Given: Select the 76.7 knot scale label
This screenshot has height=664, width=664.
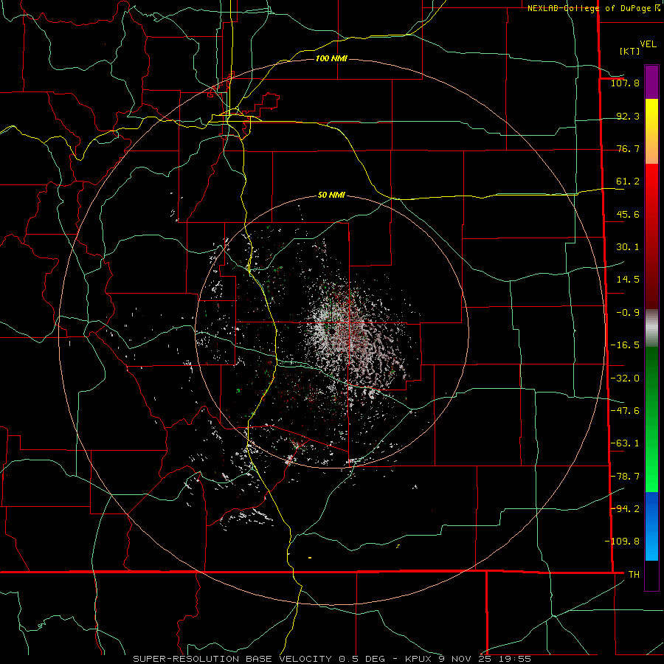Looking at the screenshot, I should coord(628,148).
